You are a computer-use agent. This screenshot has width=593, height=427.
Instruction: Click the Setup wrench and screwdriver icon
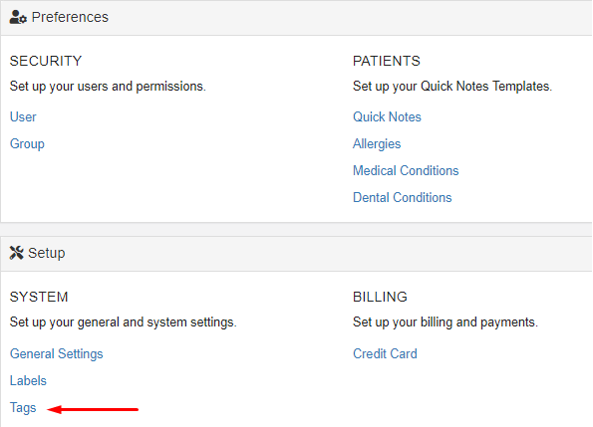(16, 253)
